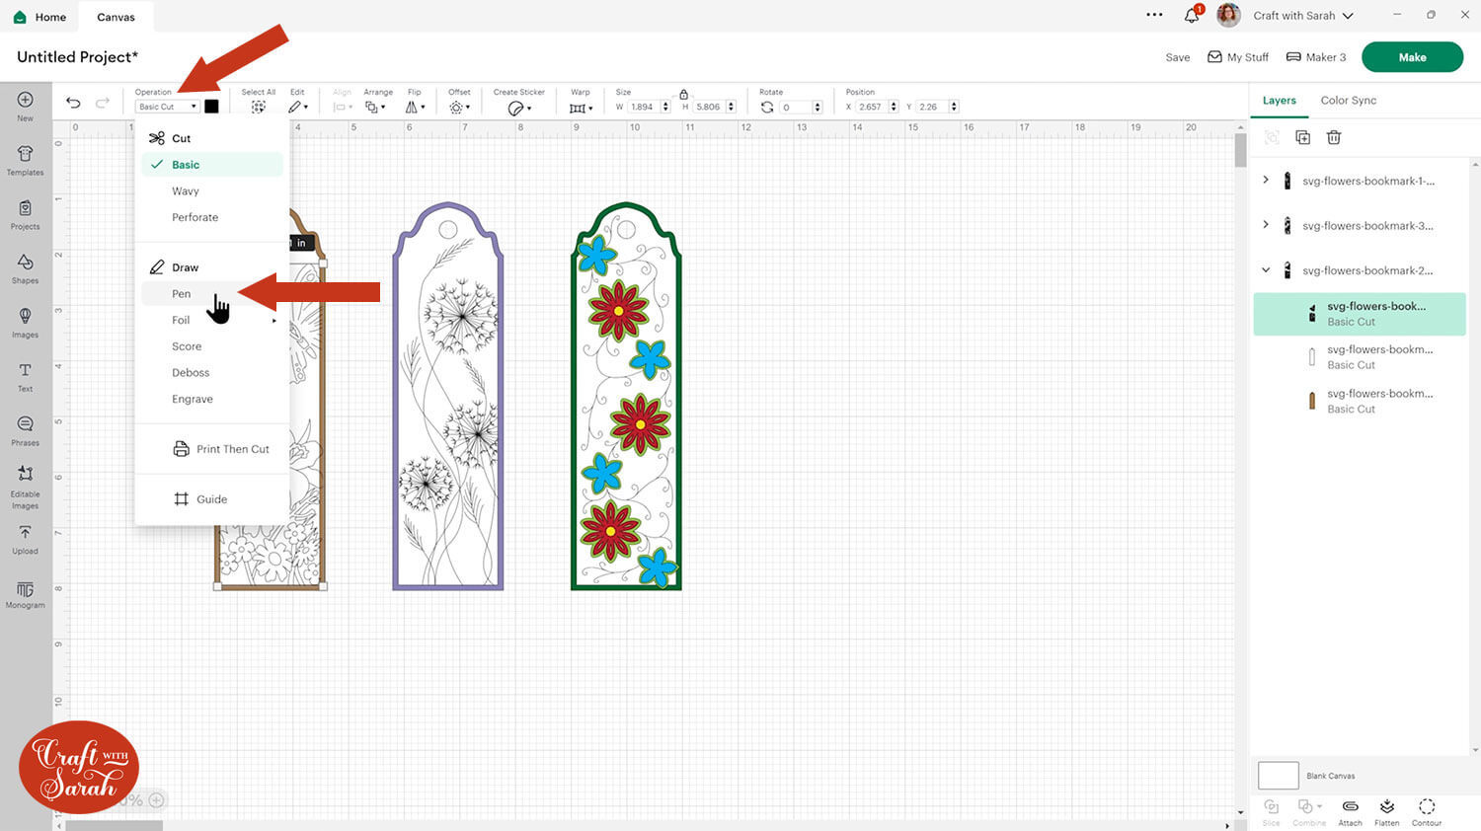Click the green Make button
This screenshot has width=1481, height=831.
click(1412, 57)
